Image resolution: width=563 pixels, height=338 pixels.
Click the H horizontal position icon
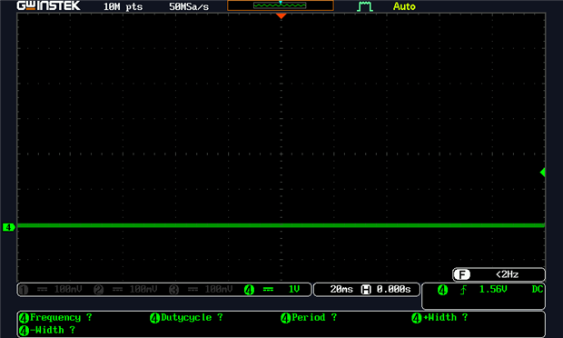coord(366,290)
